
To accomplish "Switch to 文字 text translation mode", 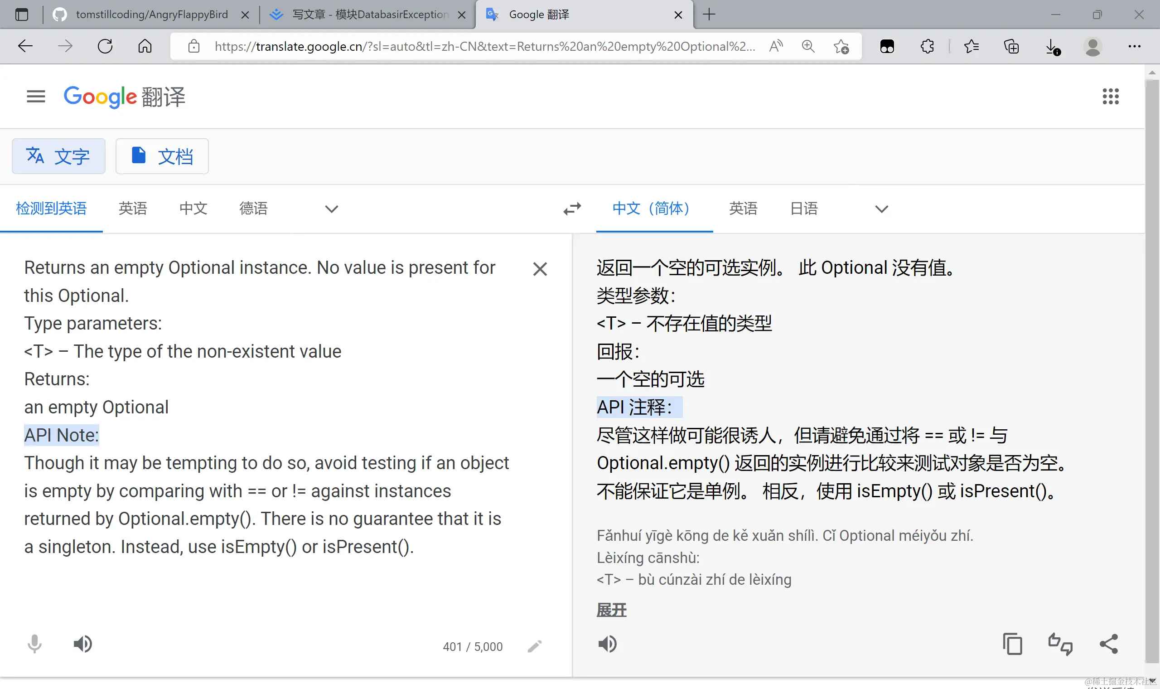I will pos(58,156).
